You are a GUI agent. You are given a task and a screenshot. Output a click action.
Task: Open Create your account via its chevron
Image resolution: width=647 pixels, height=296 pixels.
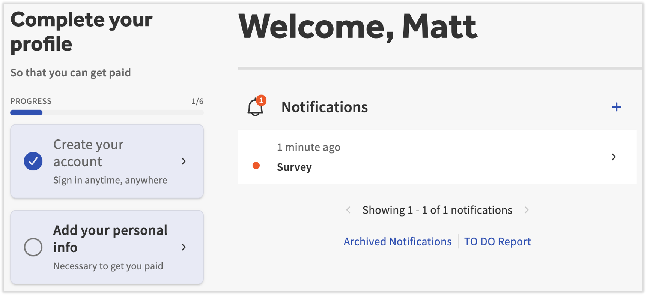[184, 161]
